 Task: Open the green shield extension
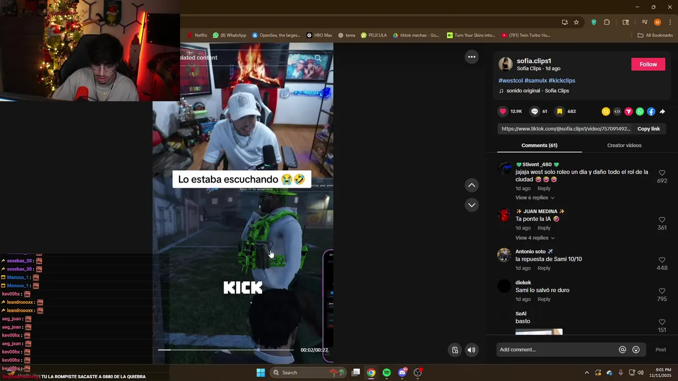tap(594, 22)
